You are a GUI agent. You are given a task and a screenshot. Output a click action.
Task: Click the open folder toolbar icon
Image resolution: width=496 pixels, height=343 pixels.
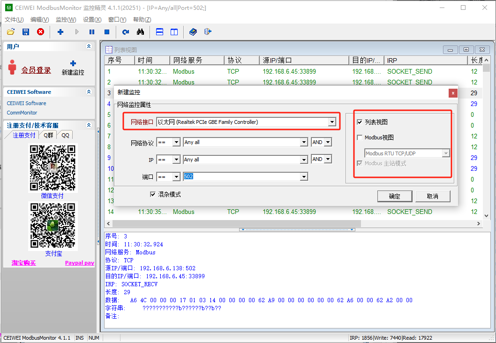(x=11, y=32)
